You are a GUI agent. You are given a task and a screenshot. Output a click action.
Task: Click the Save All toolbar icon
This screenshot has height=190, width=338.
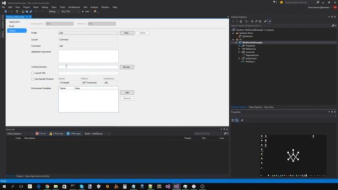click(31, 12)
